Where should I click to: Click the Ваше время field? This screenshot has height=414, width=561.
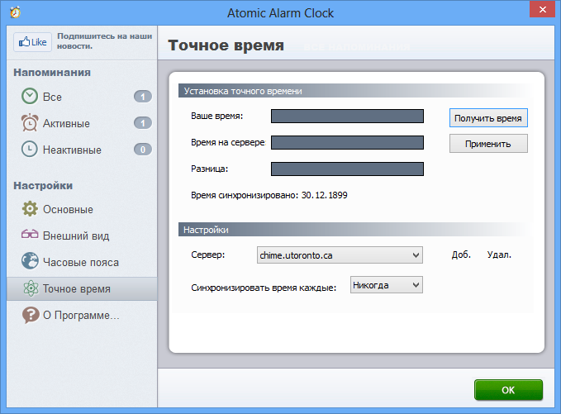pyautogui.click(x=347, y=116)
